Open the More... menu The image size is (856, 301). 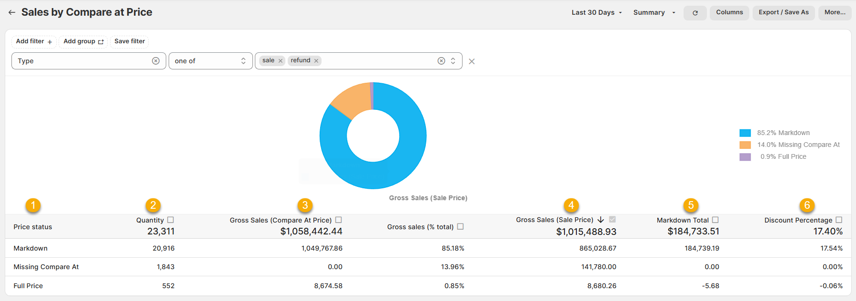(835, 12)
